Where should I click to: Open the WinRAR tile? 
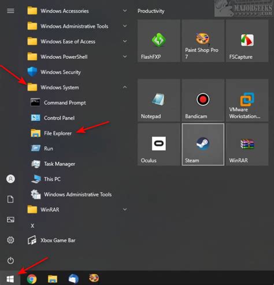(x=247, y=145)
